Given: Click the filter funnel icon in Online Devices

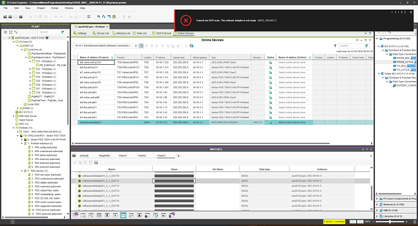Looking at the screenshot, I should (x=335, y=46).
